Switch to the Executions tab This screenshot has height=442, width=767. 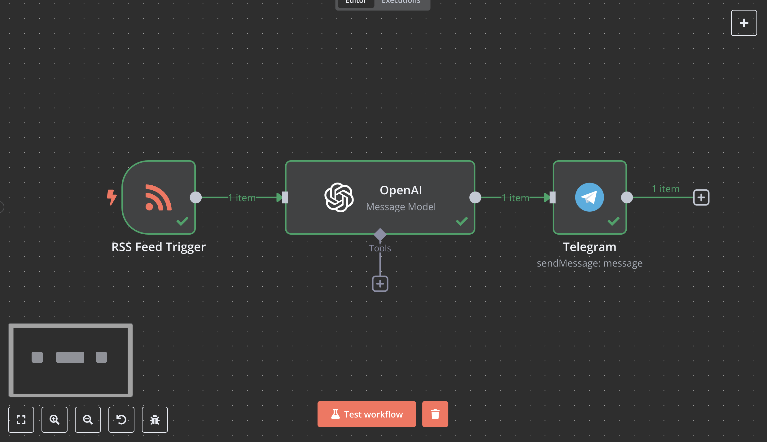(401, 2)
